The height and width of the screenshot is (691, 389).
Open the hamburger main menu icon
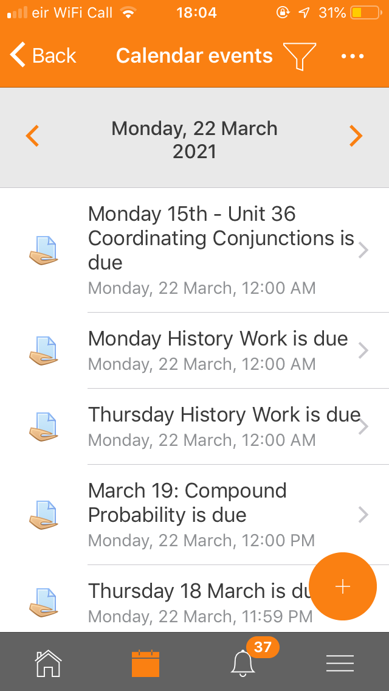tap(340, 663)
